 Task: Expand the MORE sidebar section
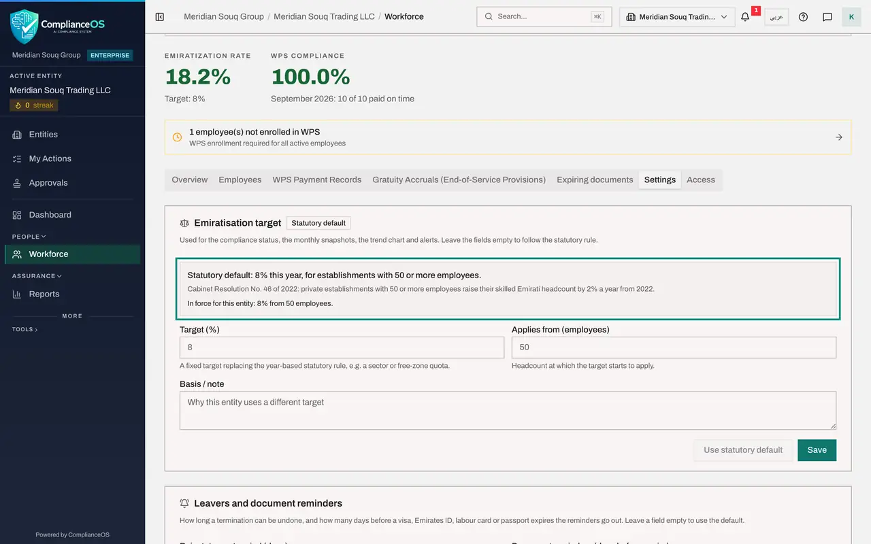[x=72, y=316]
